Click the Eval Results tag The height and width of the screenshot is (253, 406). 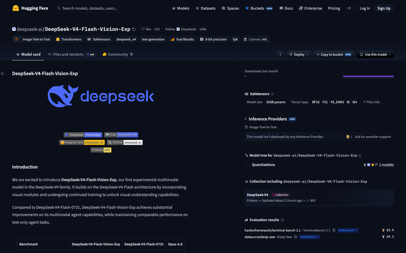pos(182,39)
